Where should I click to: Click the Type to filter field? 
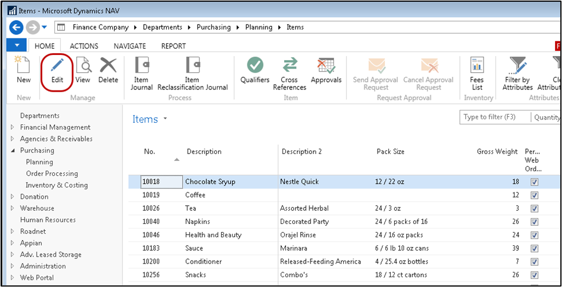point(494,117)
